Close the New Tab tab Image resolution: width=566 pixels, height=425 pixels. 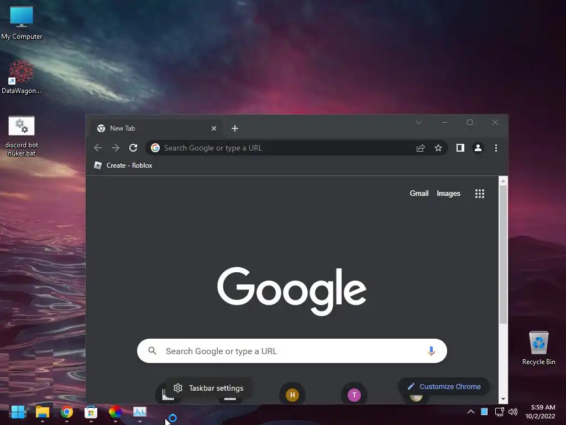tap(214, 128)
